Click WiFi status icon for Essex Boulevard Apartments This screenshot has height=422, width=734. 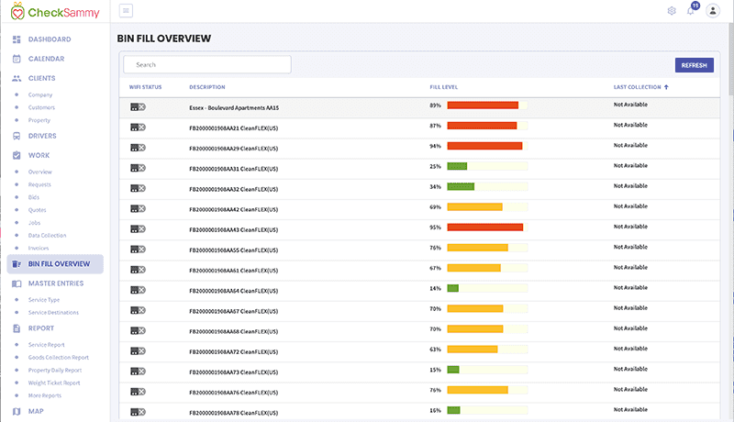point(138,106)
